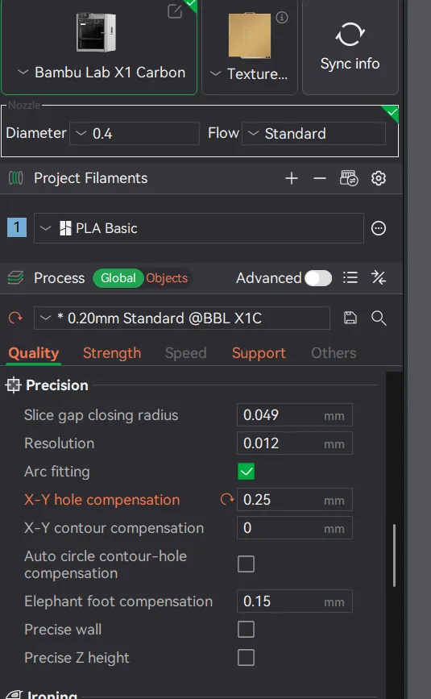The height and width of the screenshot is (699, 431).
Task: Save the process preset with disk icon
Action: click(x=350, y=318)
